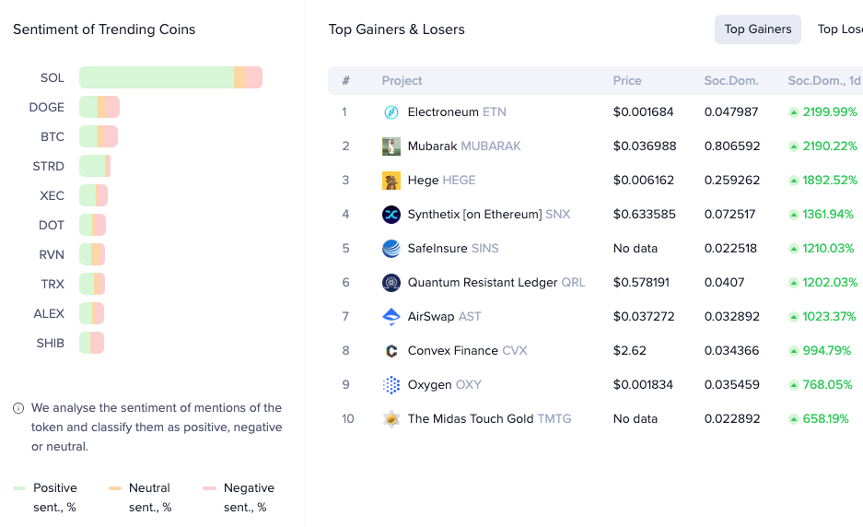Open the Hege project link
Screen dimensions: 863x527
coord(441,180)
